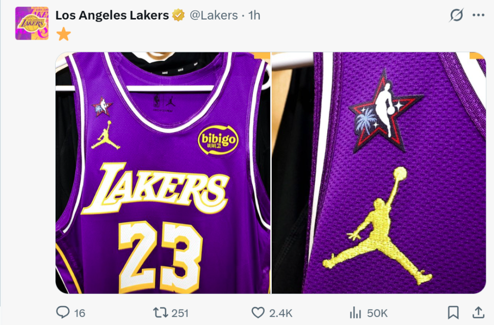This screenshot has height=325, width=494.
Task: Click the Los Angeles Lakers display name
Action: 112,15
